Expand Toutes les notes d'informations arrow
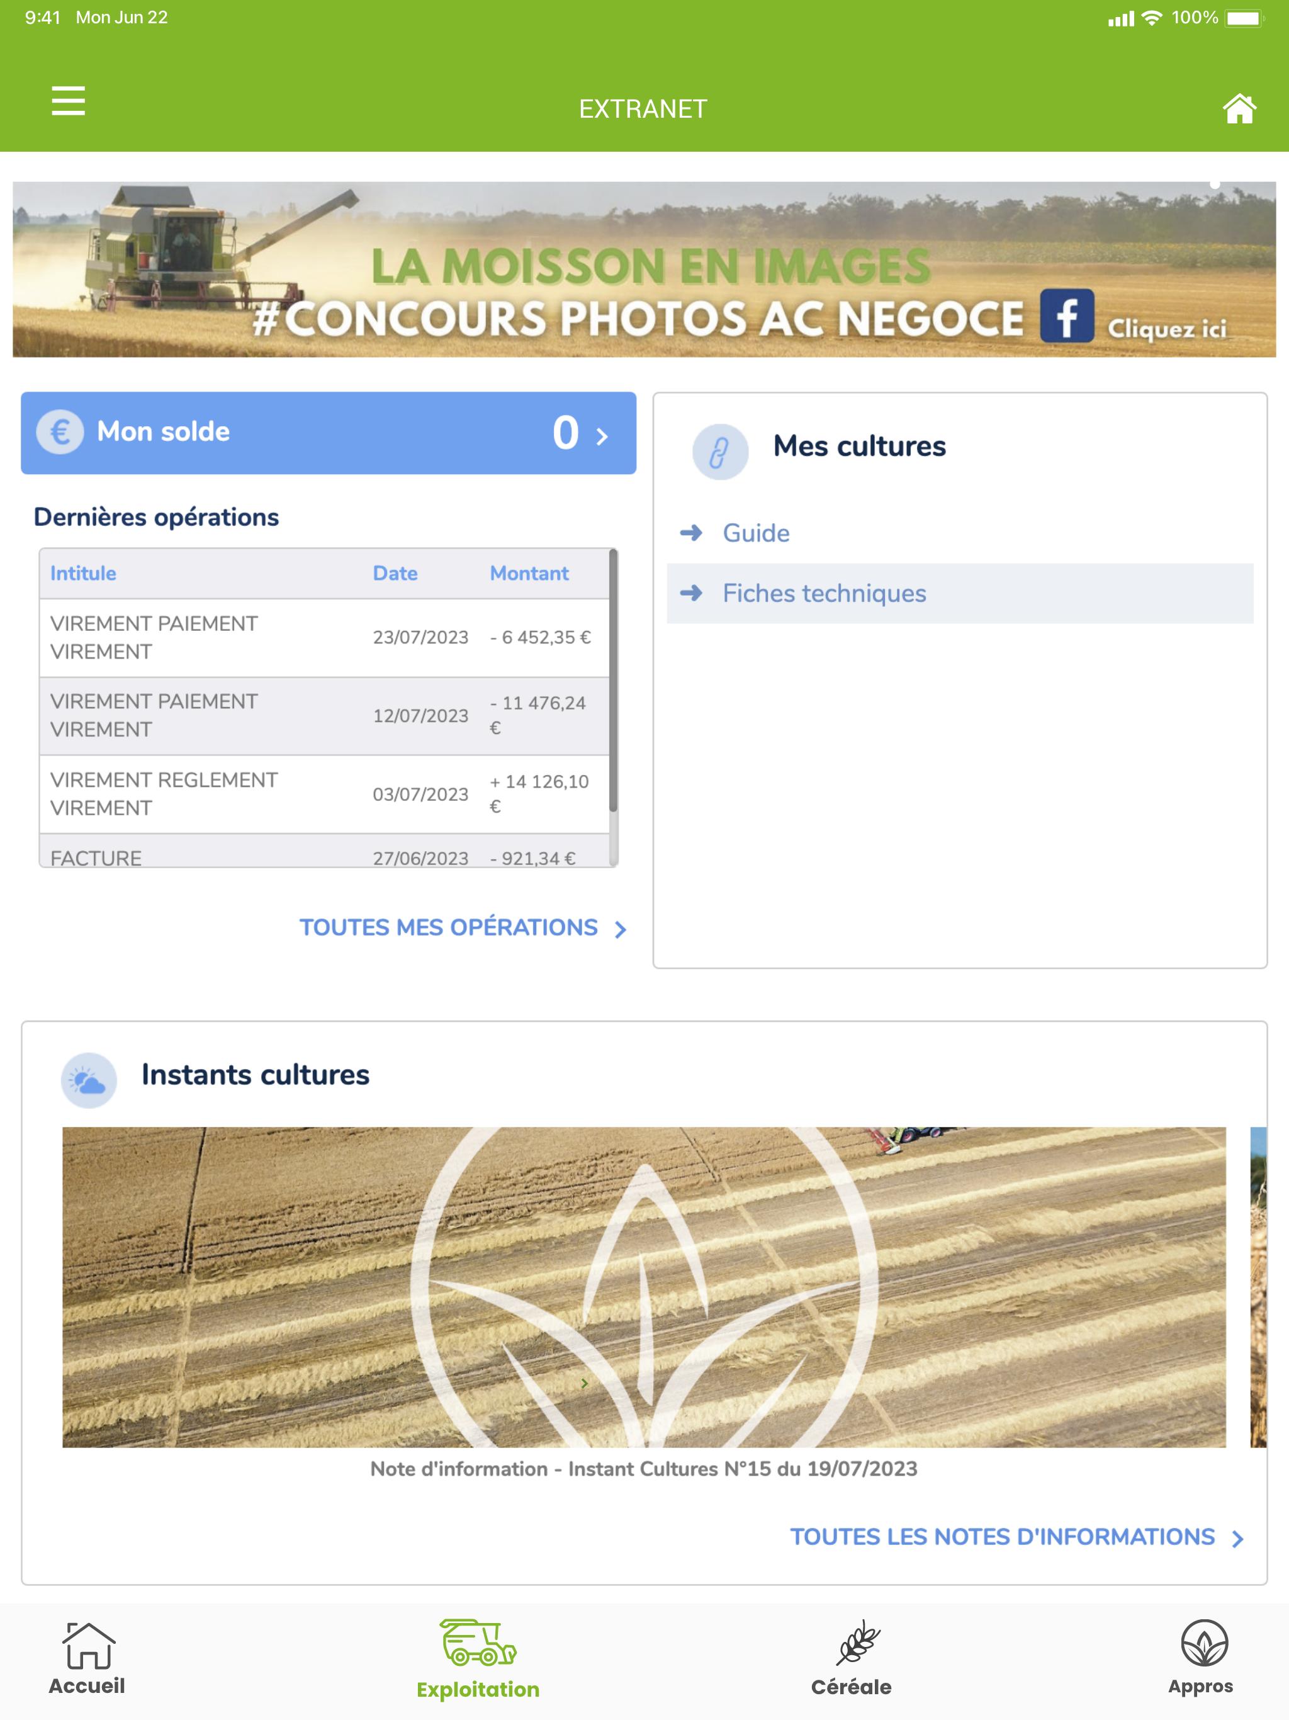This screenshot has width=1289, height=1720. [1237, 1539]
